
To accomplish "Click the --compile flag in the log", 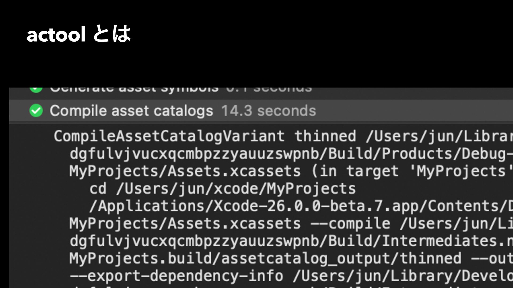I will coord(351,223).
